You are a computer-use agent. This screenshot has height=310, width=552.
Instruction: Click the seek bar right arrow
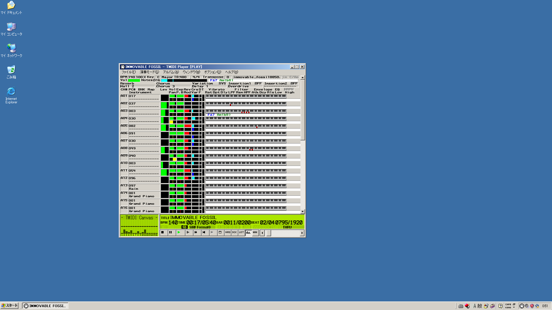click(302, 233)
